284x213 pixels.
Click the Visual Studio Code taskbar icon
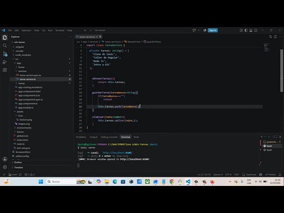tap(188, 181)
